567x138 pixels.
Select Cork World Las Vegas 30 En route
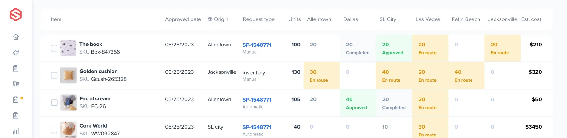point(430,128)
